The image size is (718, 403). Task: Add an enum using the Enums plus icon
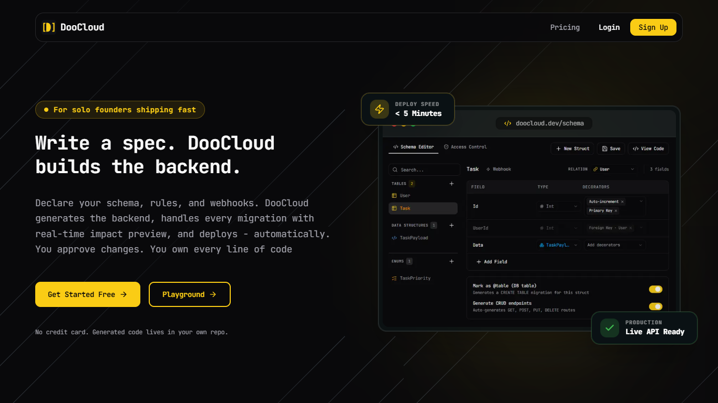tap(452, 261)
